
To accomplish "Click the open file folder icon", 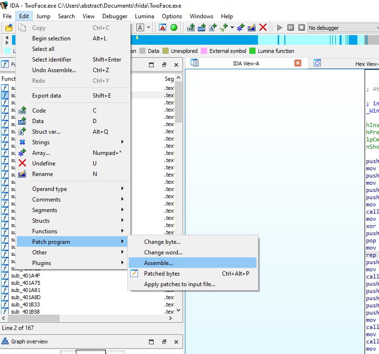I will tap(9, 27).
